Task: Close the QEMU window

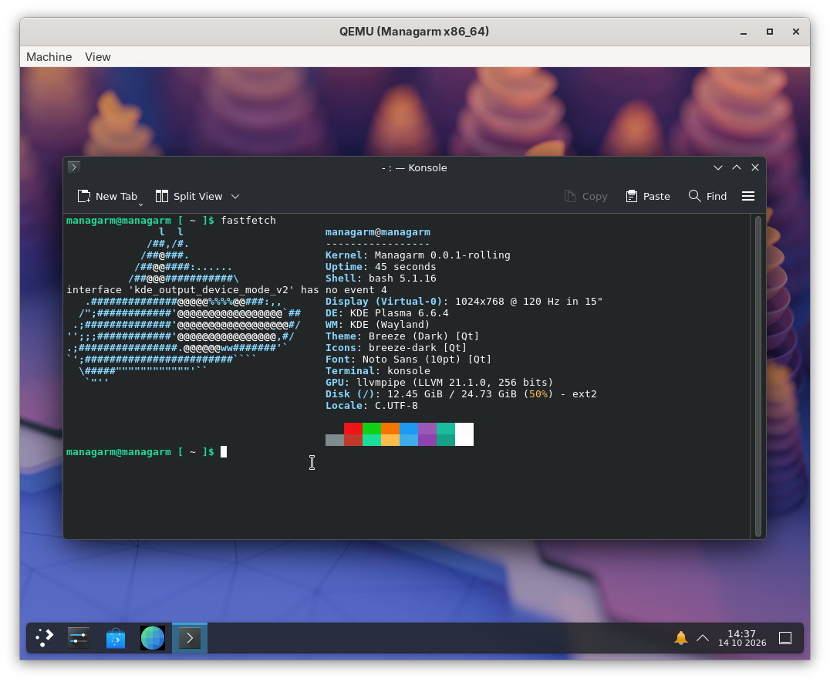Action: point(795,32)
